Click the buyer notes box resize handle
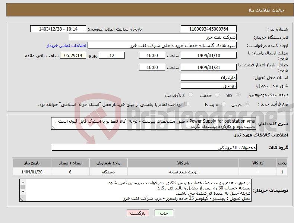The width and height of the screenshot is (294, 223). [22, 200]
